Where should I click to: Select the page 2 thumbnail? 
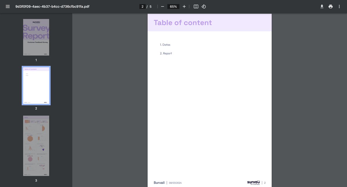[x=36, y=85]
